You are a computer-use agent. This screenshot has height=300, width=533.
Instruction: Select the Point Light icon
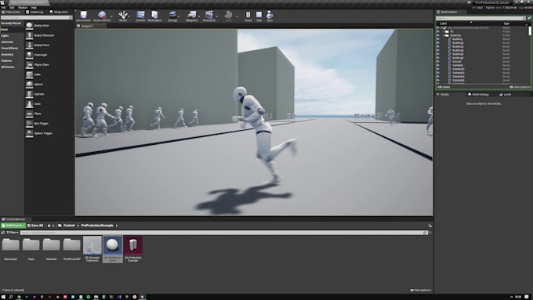point(29,55)
